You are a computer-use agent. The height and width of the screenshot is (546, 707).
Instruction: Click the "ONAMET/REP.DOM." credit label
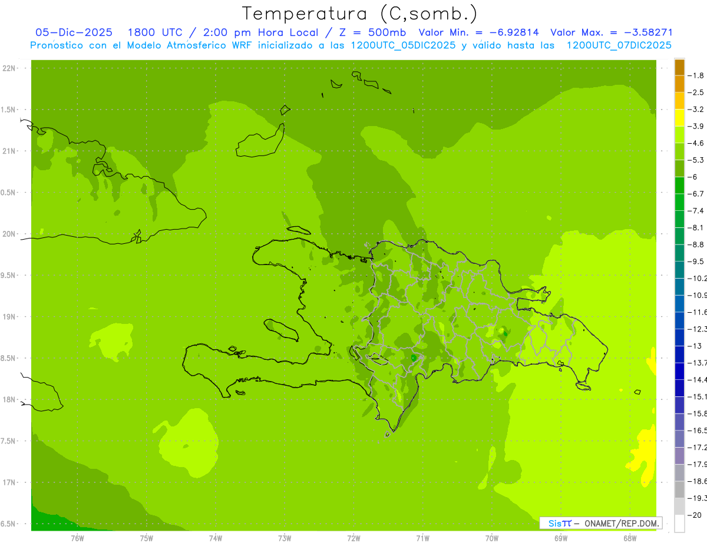click(x=621, y=523)
